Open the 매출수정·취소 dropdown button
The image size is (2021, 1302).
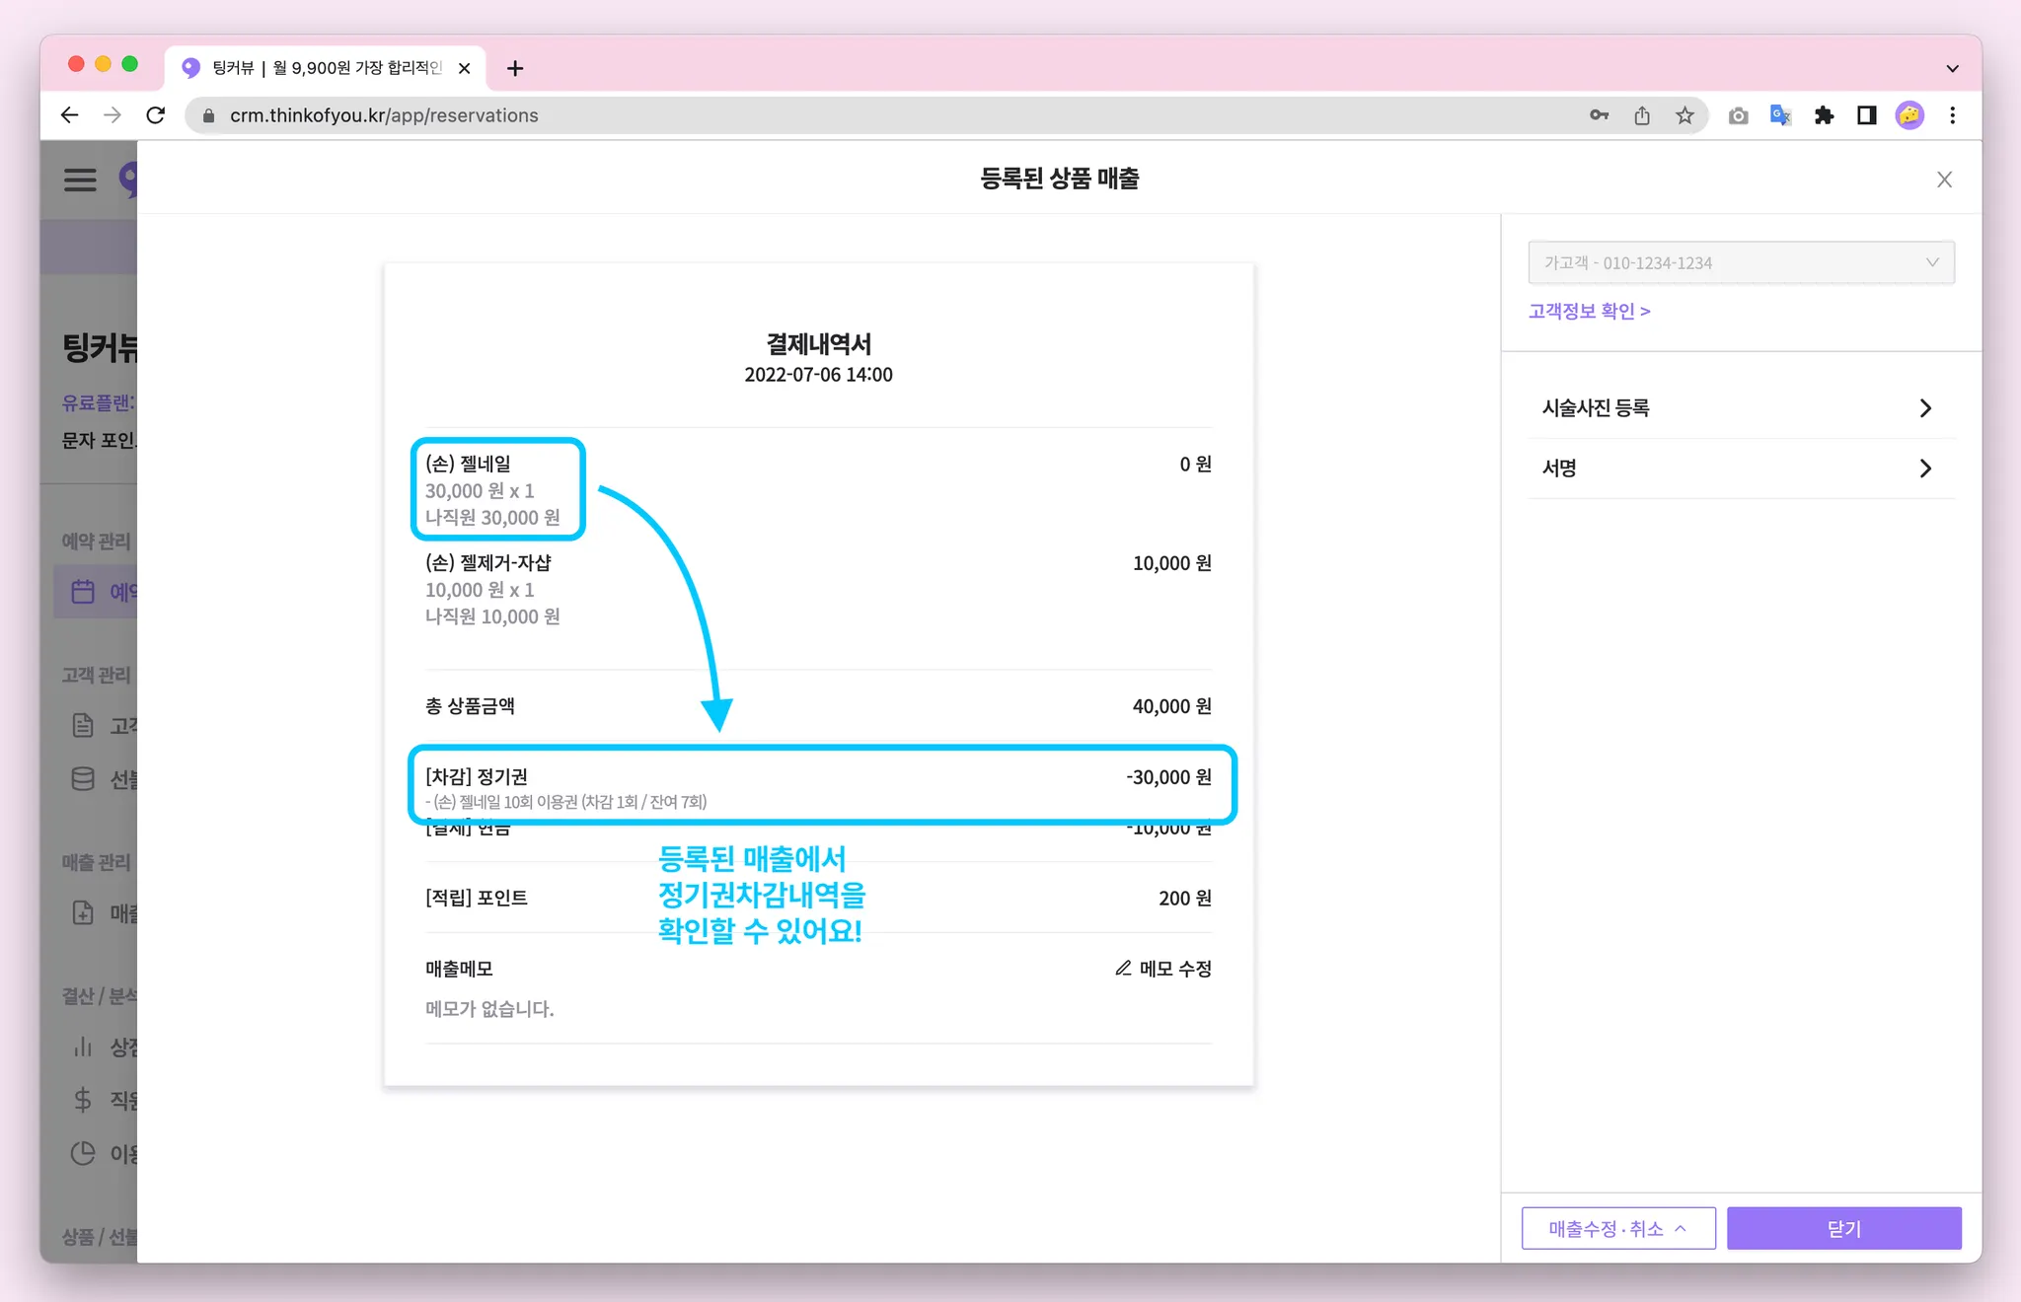coord(1617,1228)
